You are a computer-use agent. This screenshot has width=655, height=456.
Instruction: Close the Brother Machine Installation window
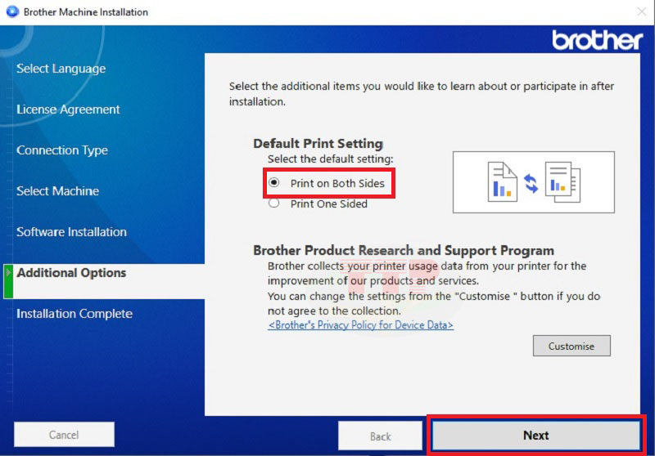(x=641, y=12)
